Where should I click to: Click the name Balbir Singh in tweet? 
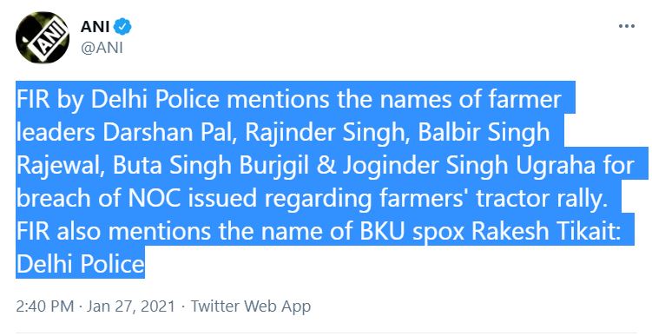coord(484,133)
